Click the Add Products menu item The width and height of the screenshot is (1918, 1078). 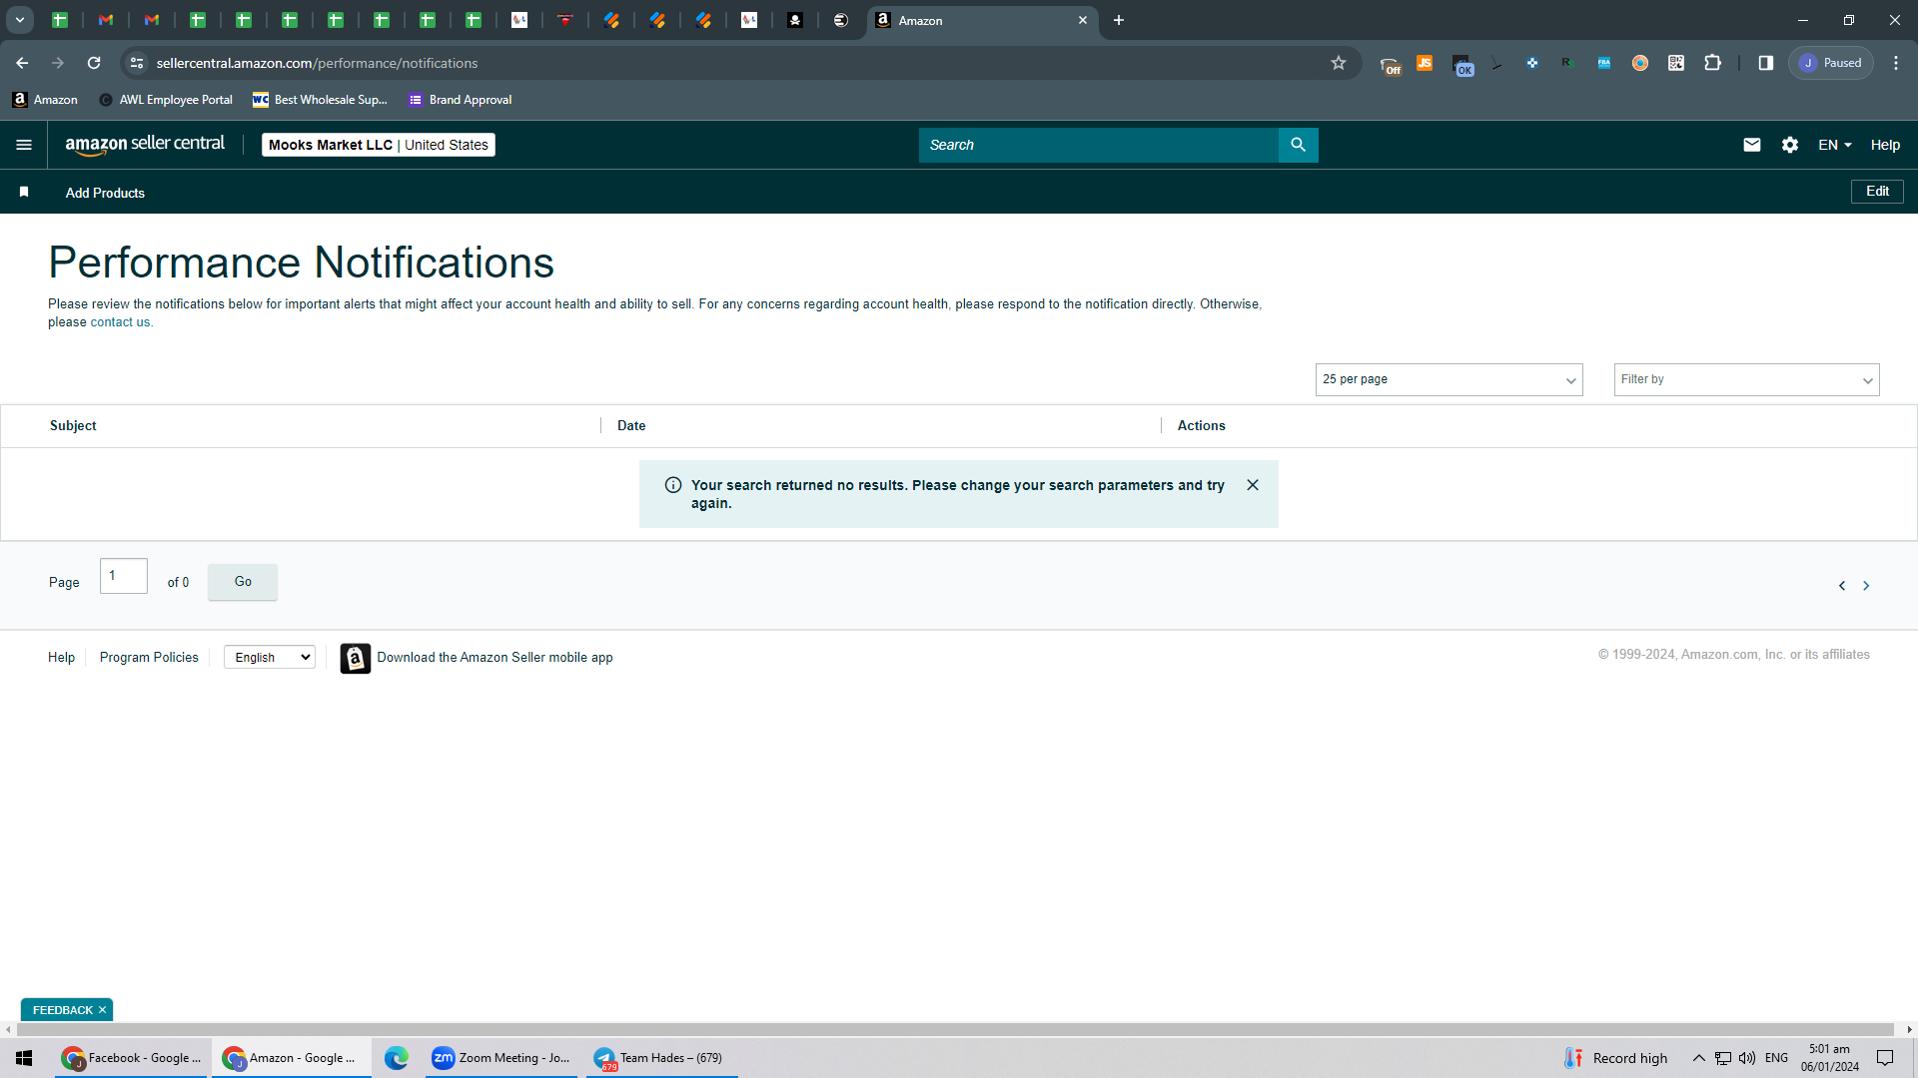click(x=105, y=193)
